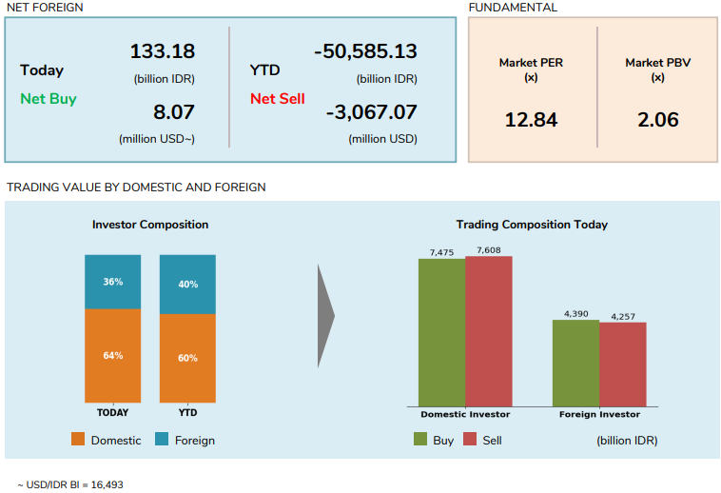The image size is (721, 493).
Task: Click the Net Sell red label
Action: 278,99
